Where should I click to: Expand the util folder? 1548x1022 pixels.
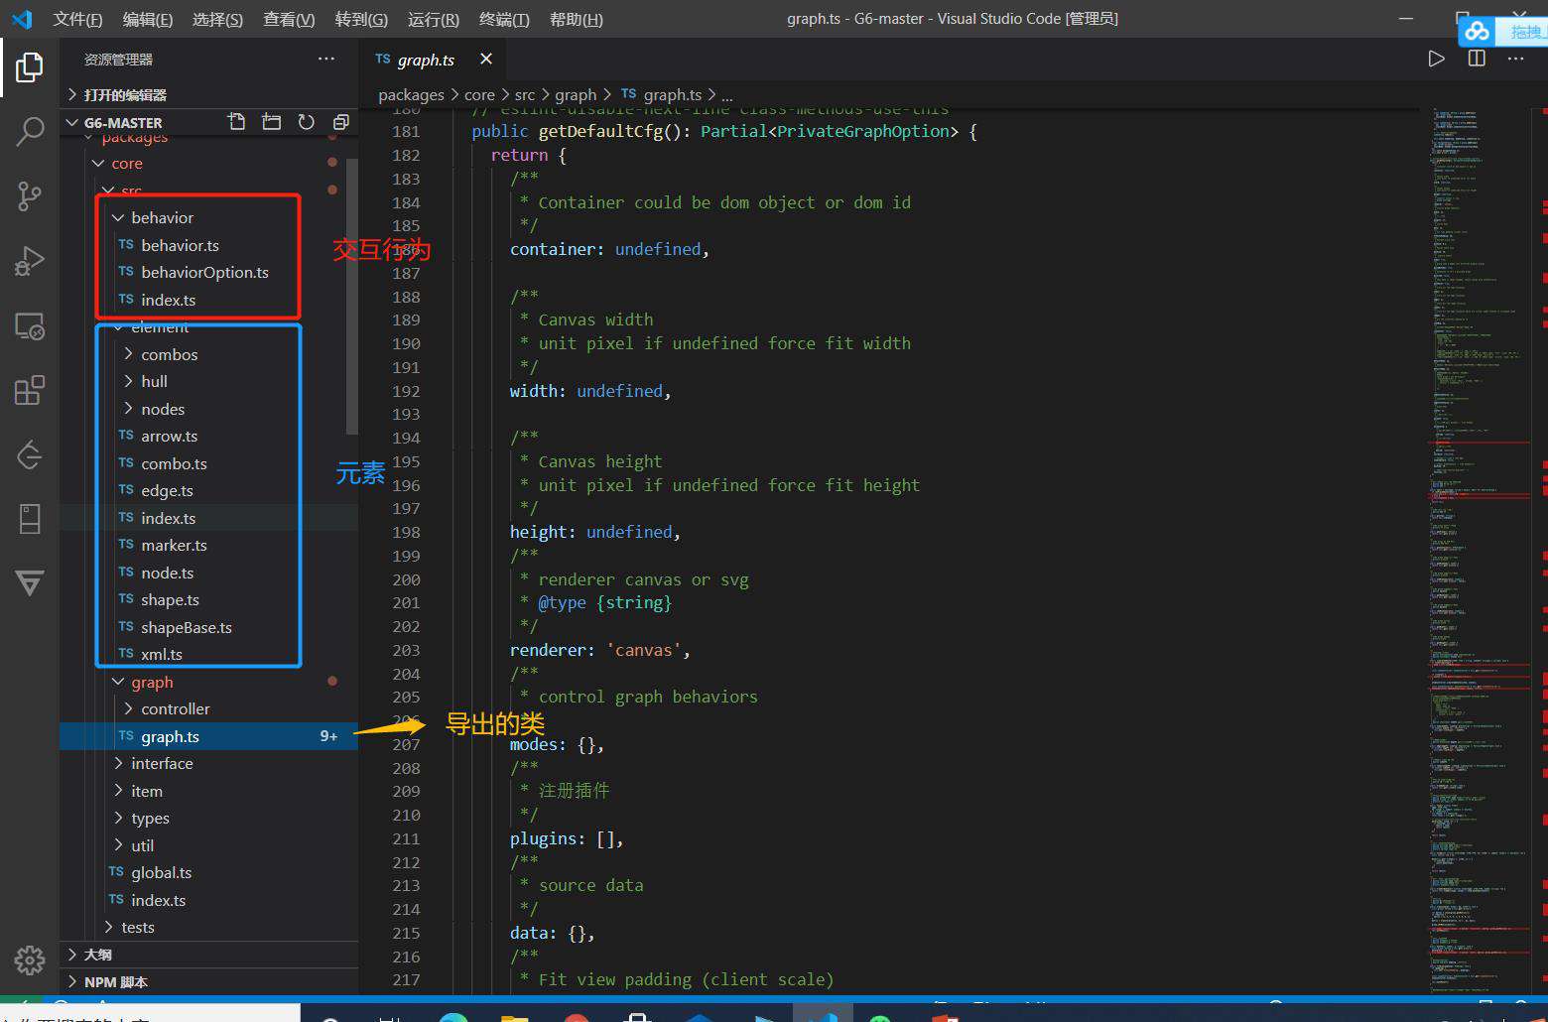pyautogui.click(x=208, y=845)
